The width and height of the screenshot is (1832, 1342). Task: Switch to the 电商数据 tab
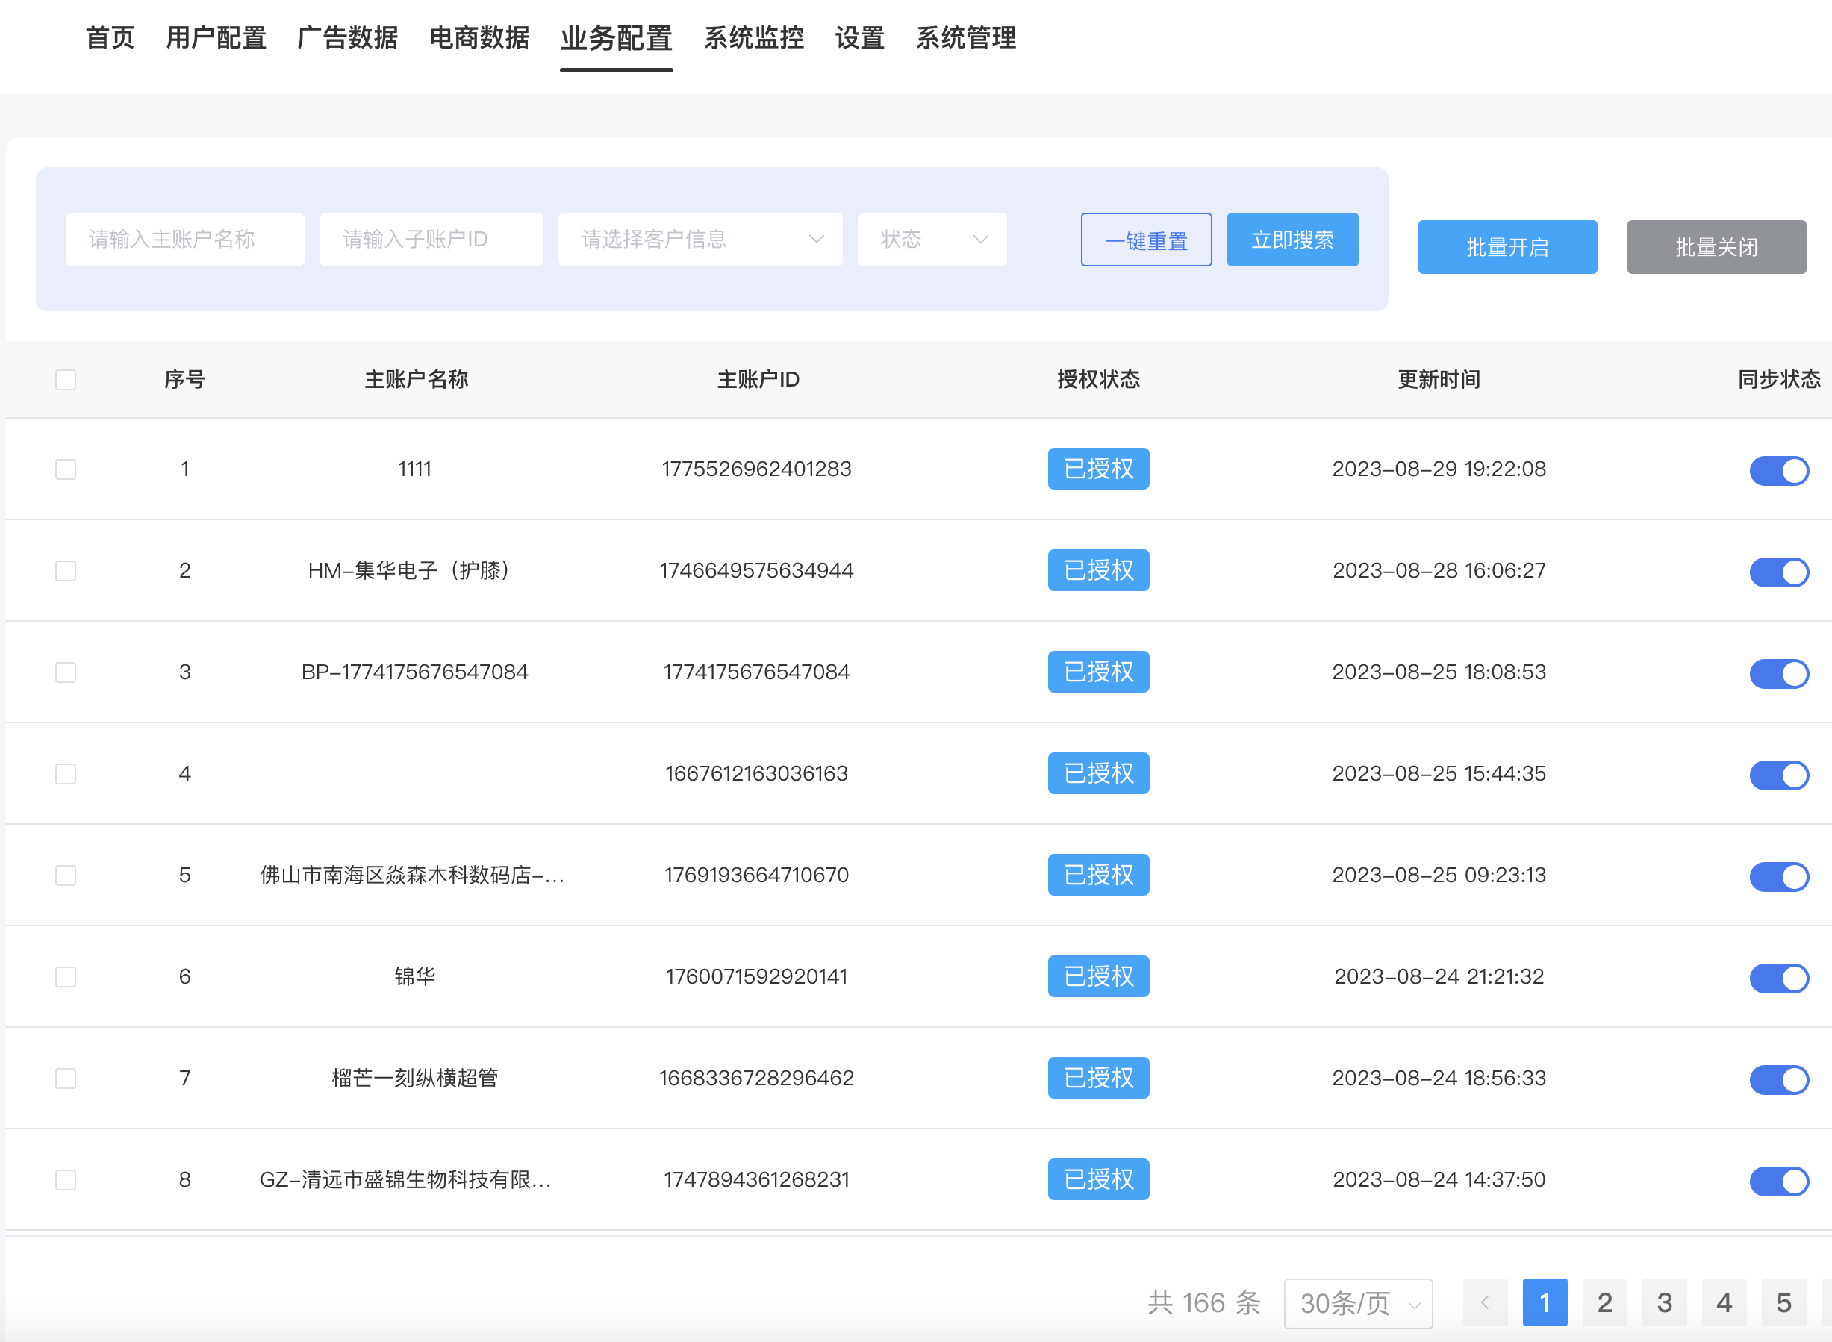point(479,37)
